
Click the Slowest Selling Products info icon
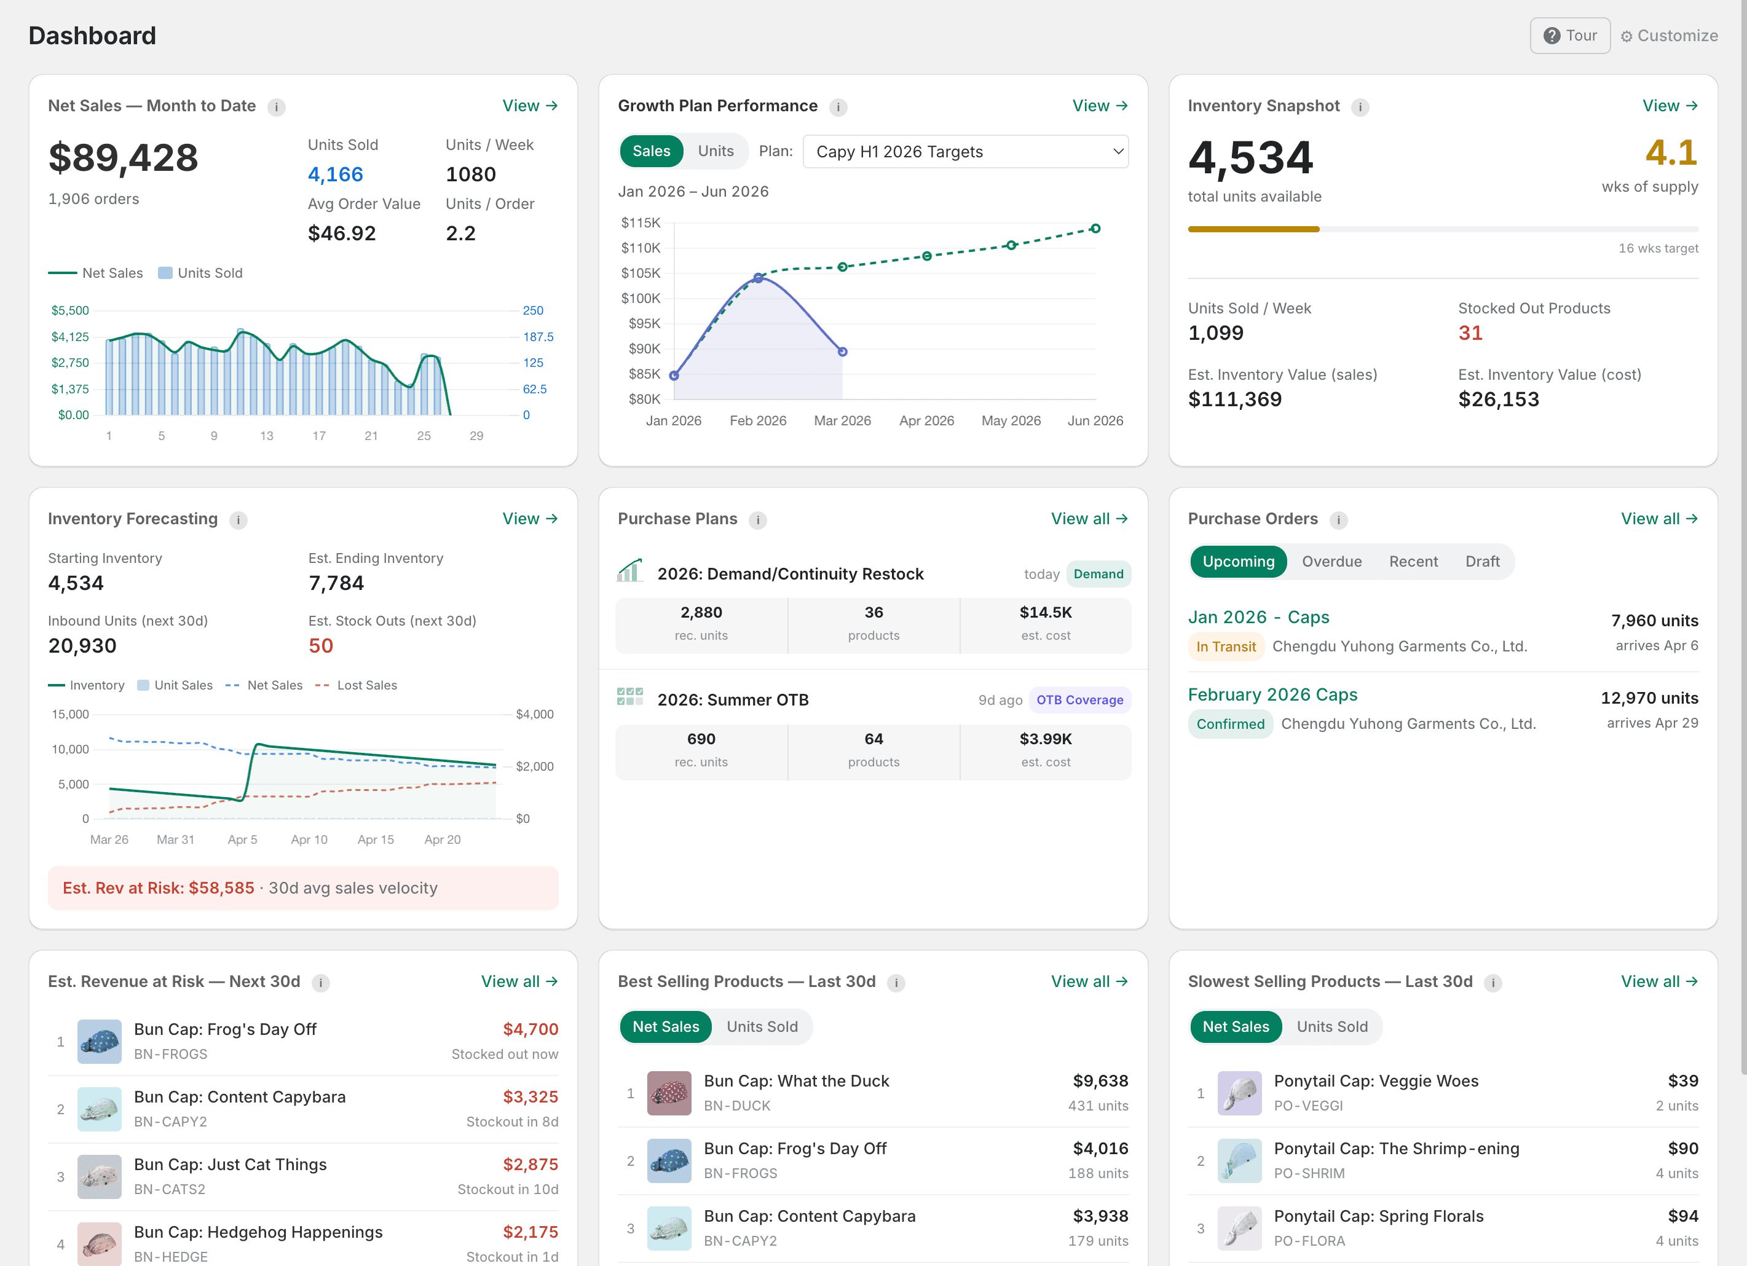click(x=1493, y=983)
